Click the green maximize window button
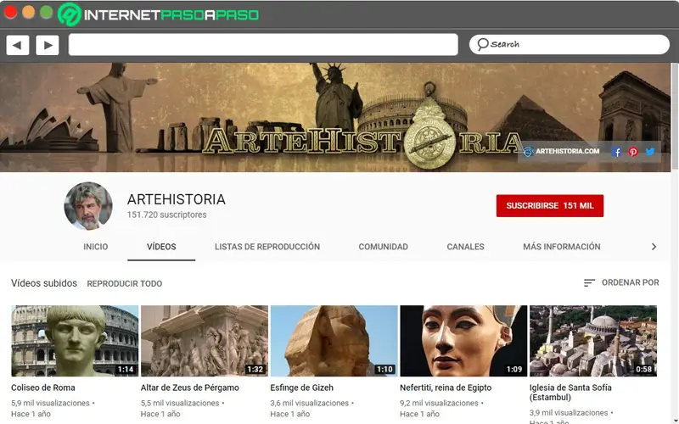The height and width of the screenshot is (424, 679). [x=47, y=12]
